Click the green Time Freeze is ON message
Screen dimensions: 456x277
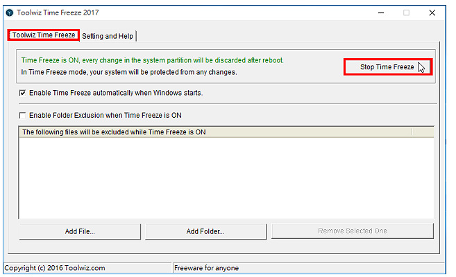coord(153,60)
